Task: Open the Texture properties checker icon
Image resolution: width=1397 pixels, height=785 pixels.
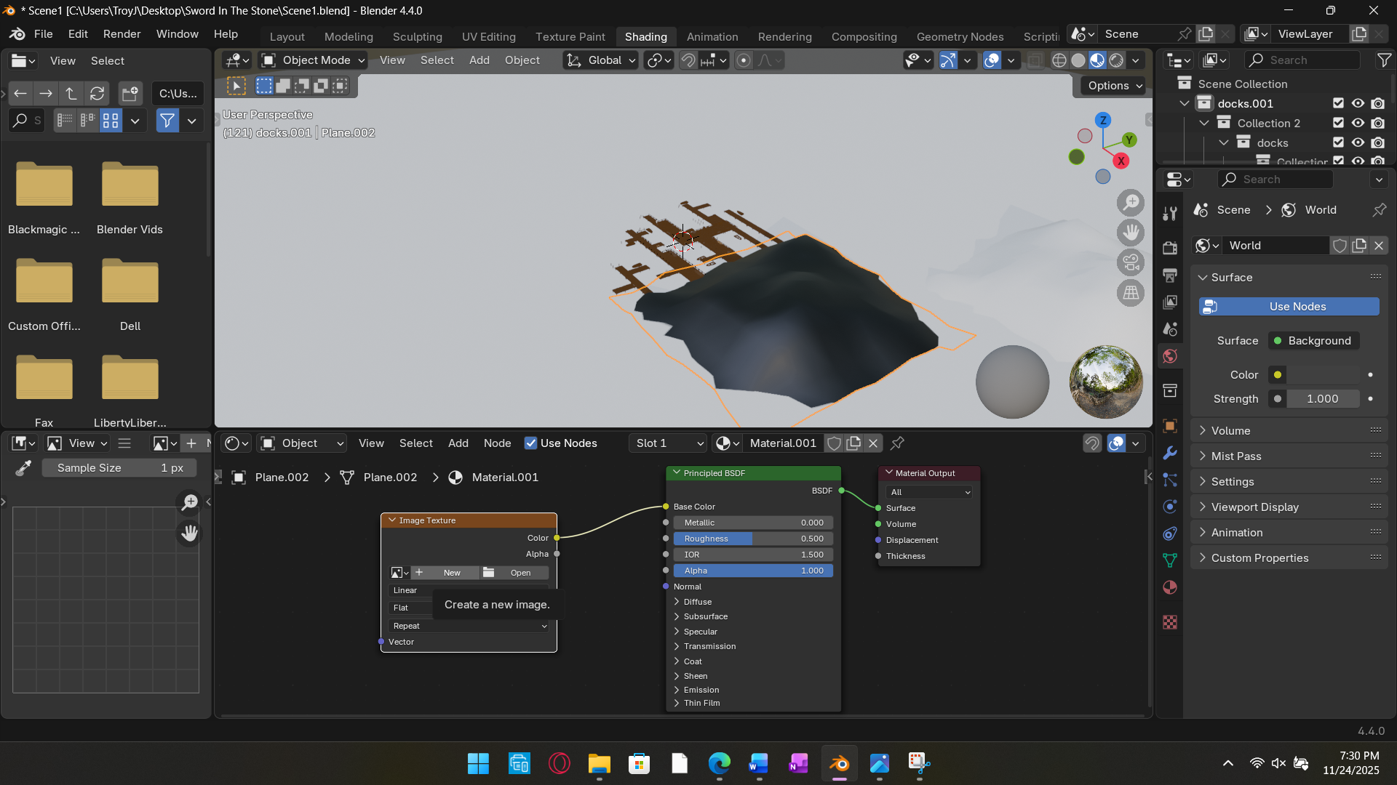Action: coord(1170,622)
